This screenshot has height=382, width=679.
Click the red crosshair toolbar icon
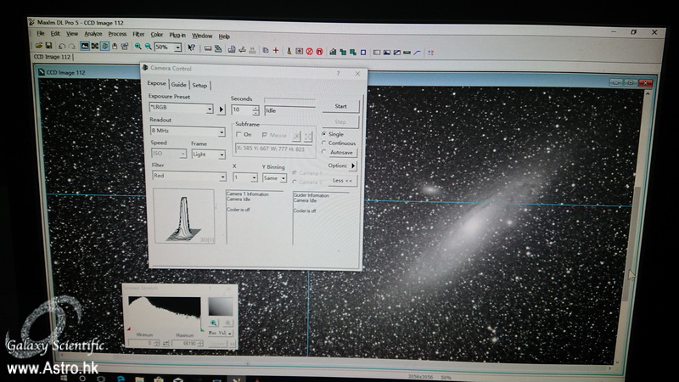pyautogui.click(x=275, y=50)
